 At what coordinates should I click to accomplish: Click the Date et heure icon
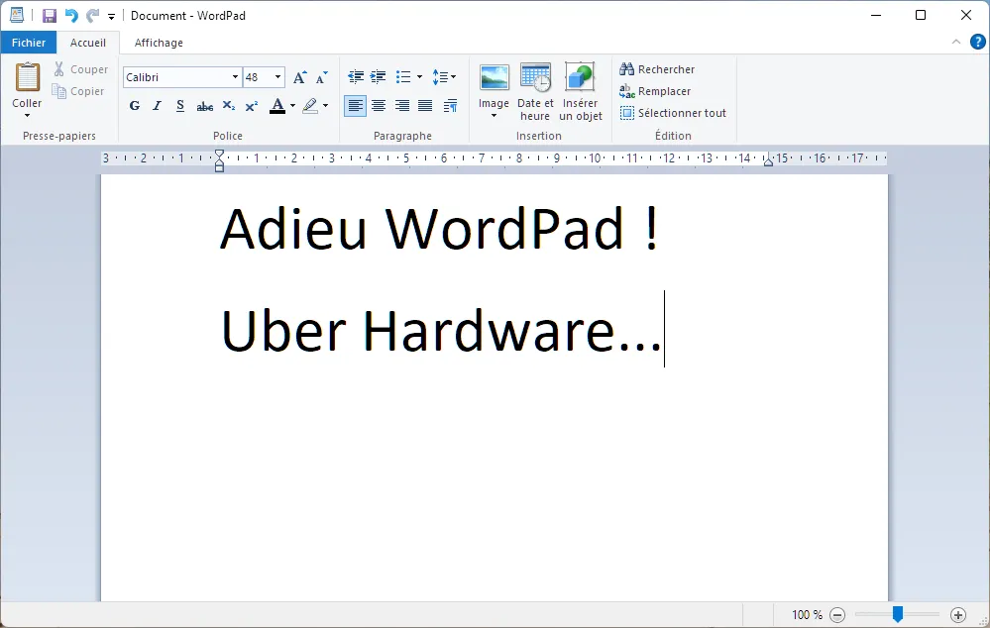coord(535,77)
